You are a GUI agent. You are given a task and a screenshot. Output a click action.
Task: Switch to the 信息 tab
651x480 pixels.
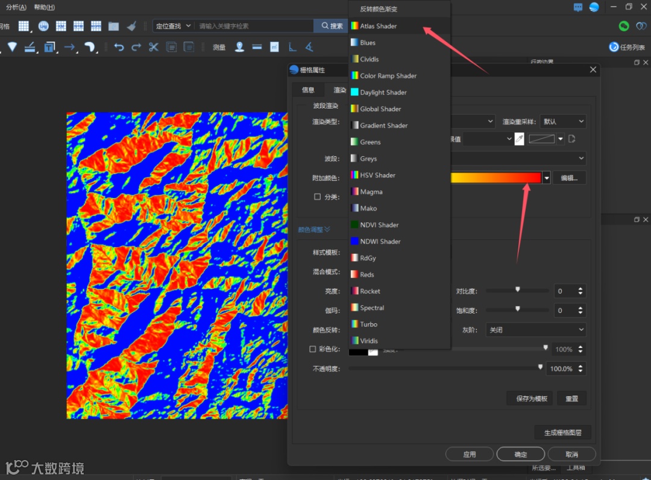[x=308, y=90]
